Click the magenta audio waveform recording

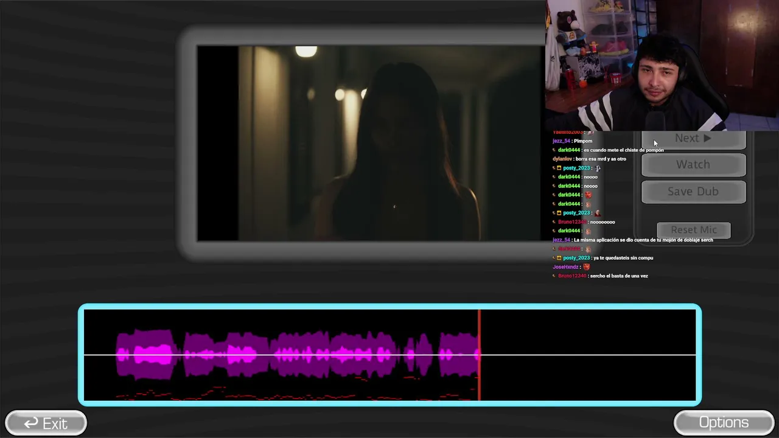298,355
